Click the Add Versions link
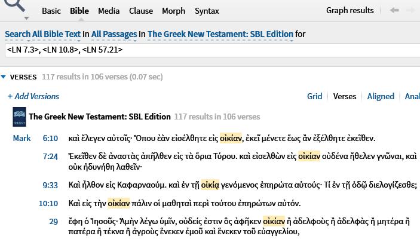 pos(33,96)
